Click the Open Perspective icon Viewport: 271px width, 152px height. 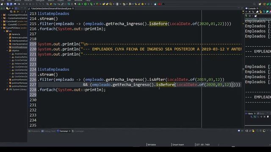tap(260, 4)
